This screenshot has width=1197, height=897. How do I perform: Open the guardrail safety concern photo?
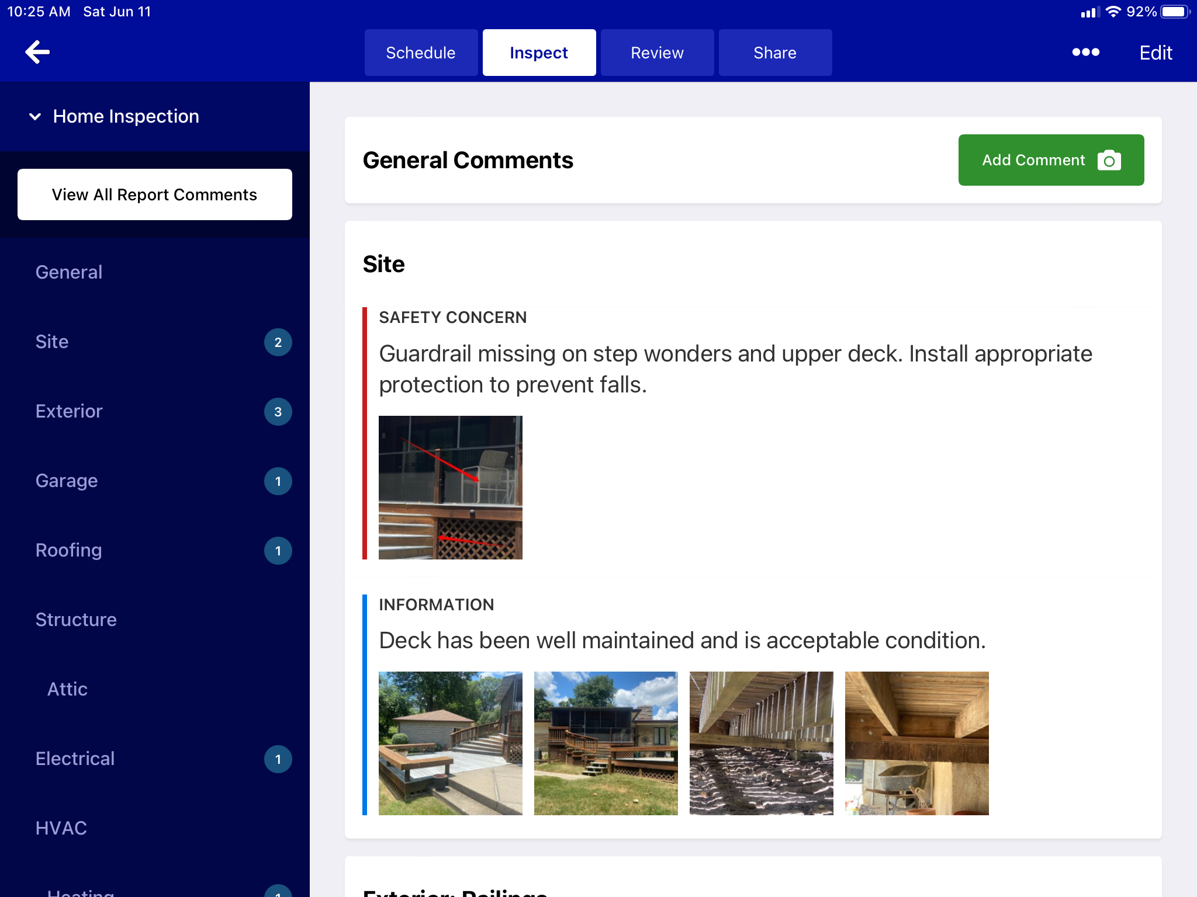(451, 488)
